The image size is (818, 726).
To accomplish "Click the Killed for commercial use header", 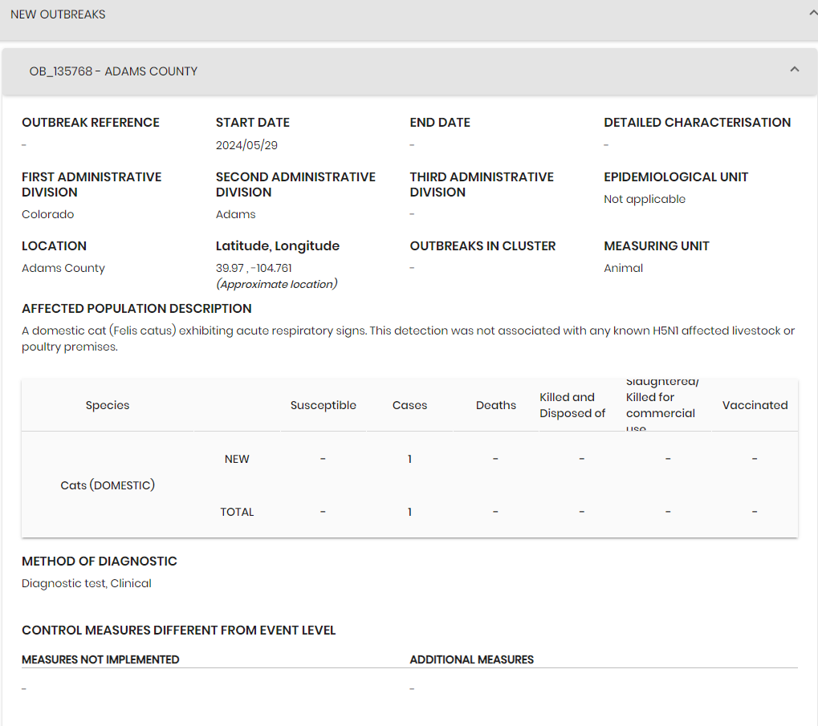I will (661, 405).
